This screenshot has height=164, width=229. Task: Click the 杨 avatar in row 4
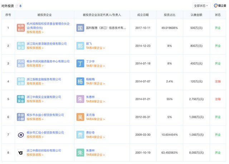[80, 81]
